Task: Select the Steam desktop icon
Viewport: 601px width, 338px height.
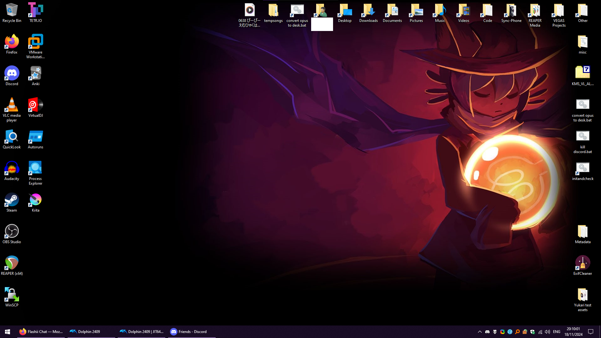Action: point(12,202)
